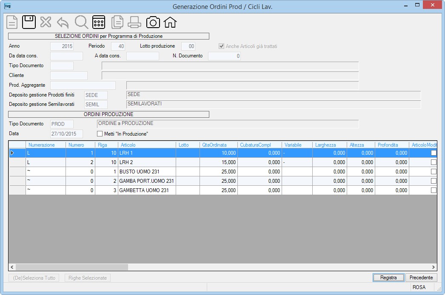This screenshot has height=295, width=445.
Task: Take snapshot with camera icon
Action: coord(153,23)
